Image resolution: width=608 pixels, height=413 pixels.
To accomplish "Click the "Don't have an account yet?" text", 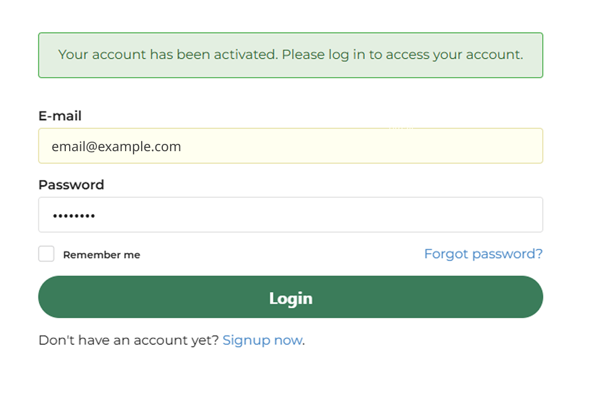I will pyautogui.click(x=128, y=340).
